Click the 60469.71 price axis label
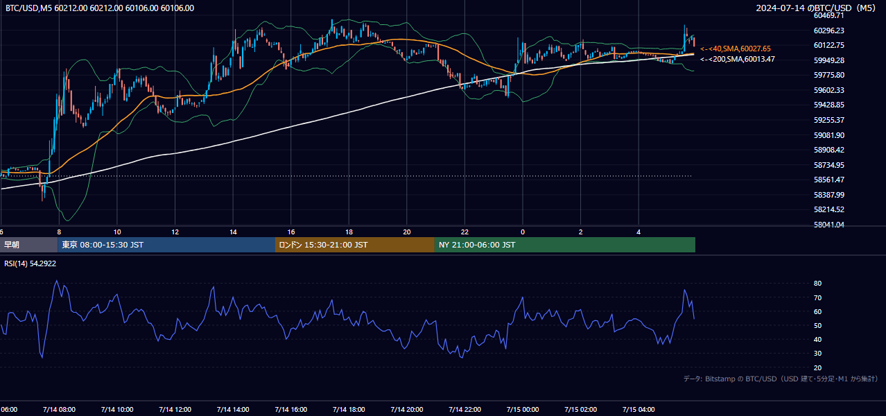886x416 pixels. (828, 15)
